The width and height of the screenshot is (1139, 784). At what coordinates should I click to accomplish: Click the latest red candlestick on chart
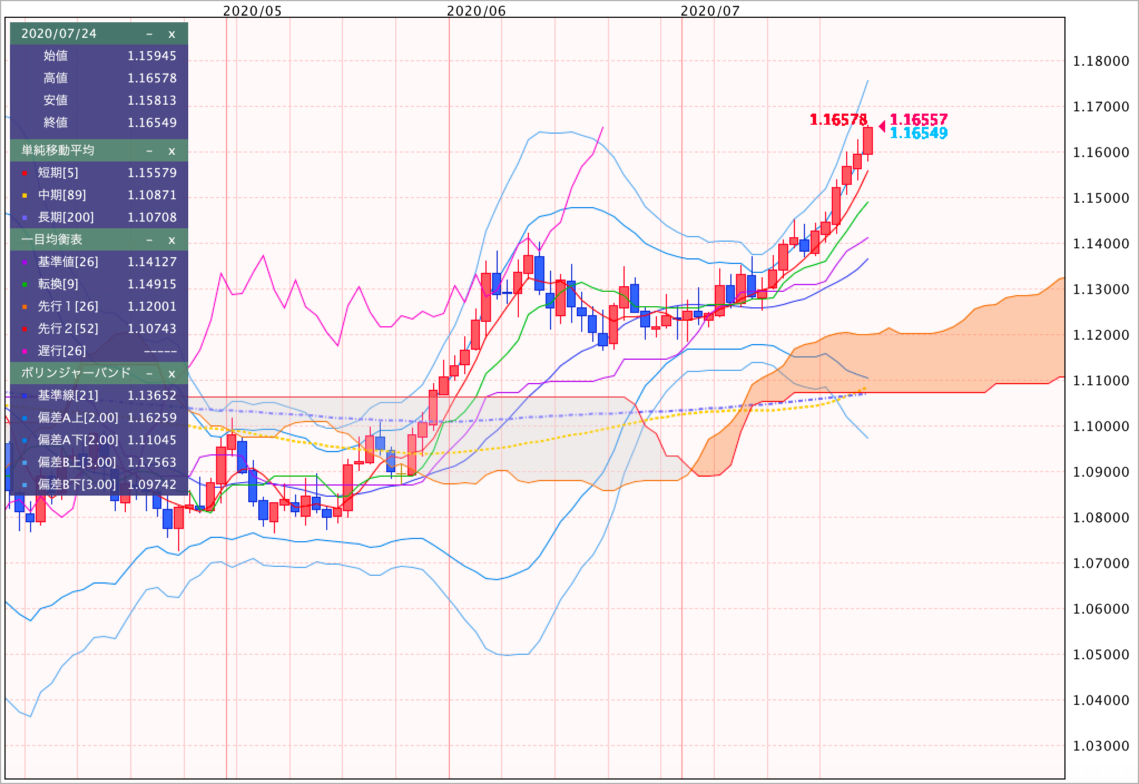(x=868, y=141)
